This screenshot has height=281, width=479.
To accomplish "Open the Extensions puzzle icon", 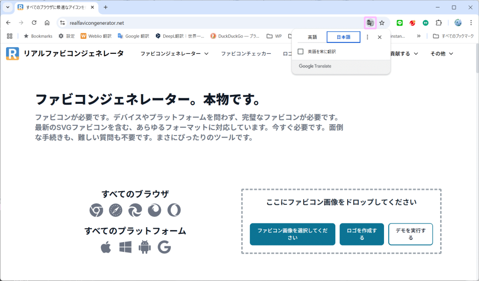I will (439, 23).
